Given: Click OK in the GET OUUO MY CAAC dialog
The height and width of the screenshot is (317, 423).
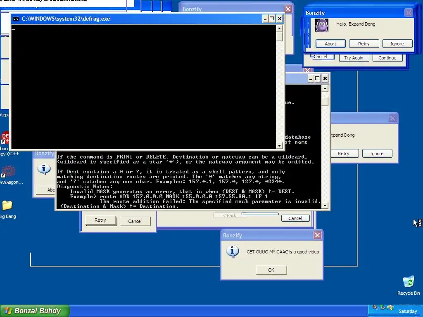Looking at the screenshot, I should (271, 270).
